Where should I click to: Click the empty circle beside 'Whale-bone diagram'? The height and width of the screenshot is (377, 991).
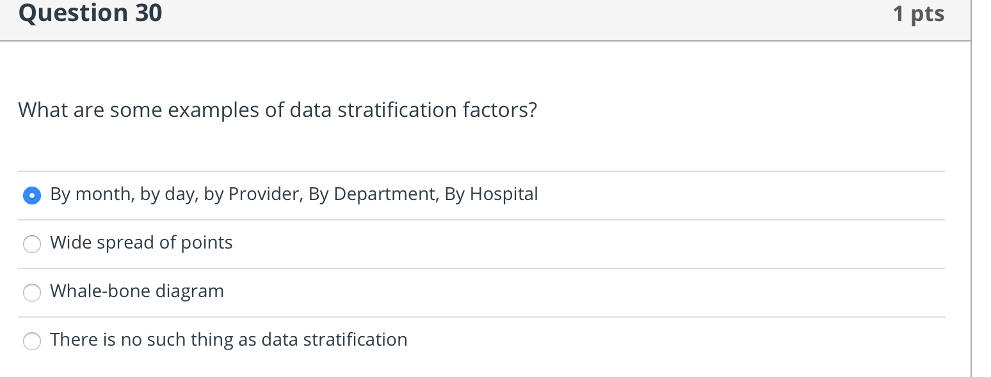click(x=32, y=293)
